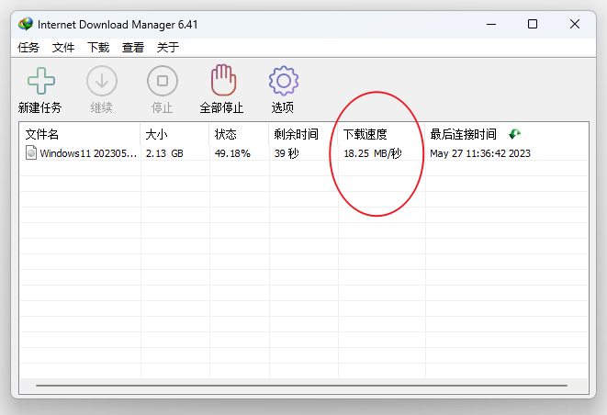Click the green plus New Task icon
607x415 pixels.
click(41, 81)
